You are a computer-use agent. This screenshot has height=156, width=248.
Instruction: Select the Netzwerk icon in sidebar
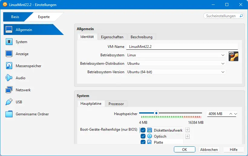tap(9, 90)
